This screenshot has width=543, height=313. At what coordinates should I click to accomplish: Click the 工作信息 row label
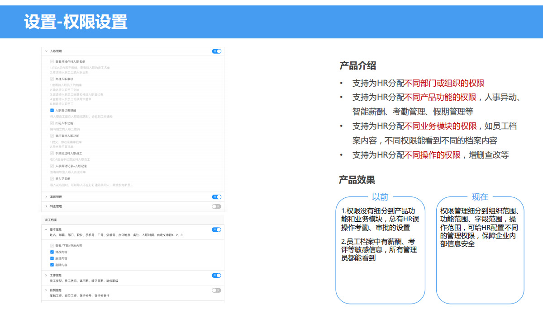56,275
